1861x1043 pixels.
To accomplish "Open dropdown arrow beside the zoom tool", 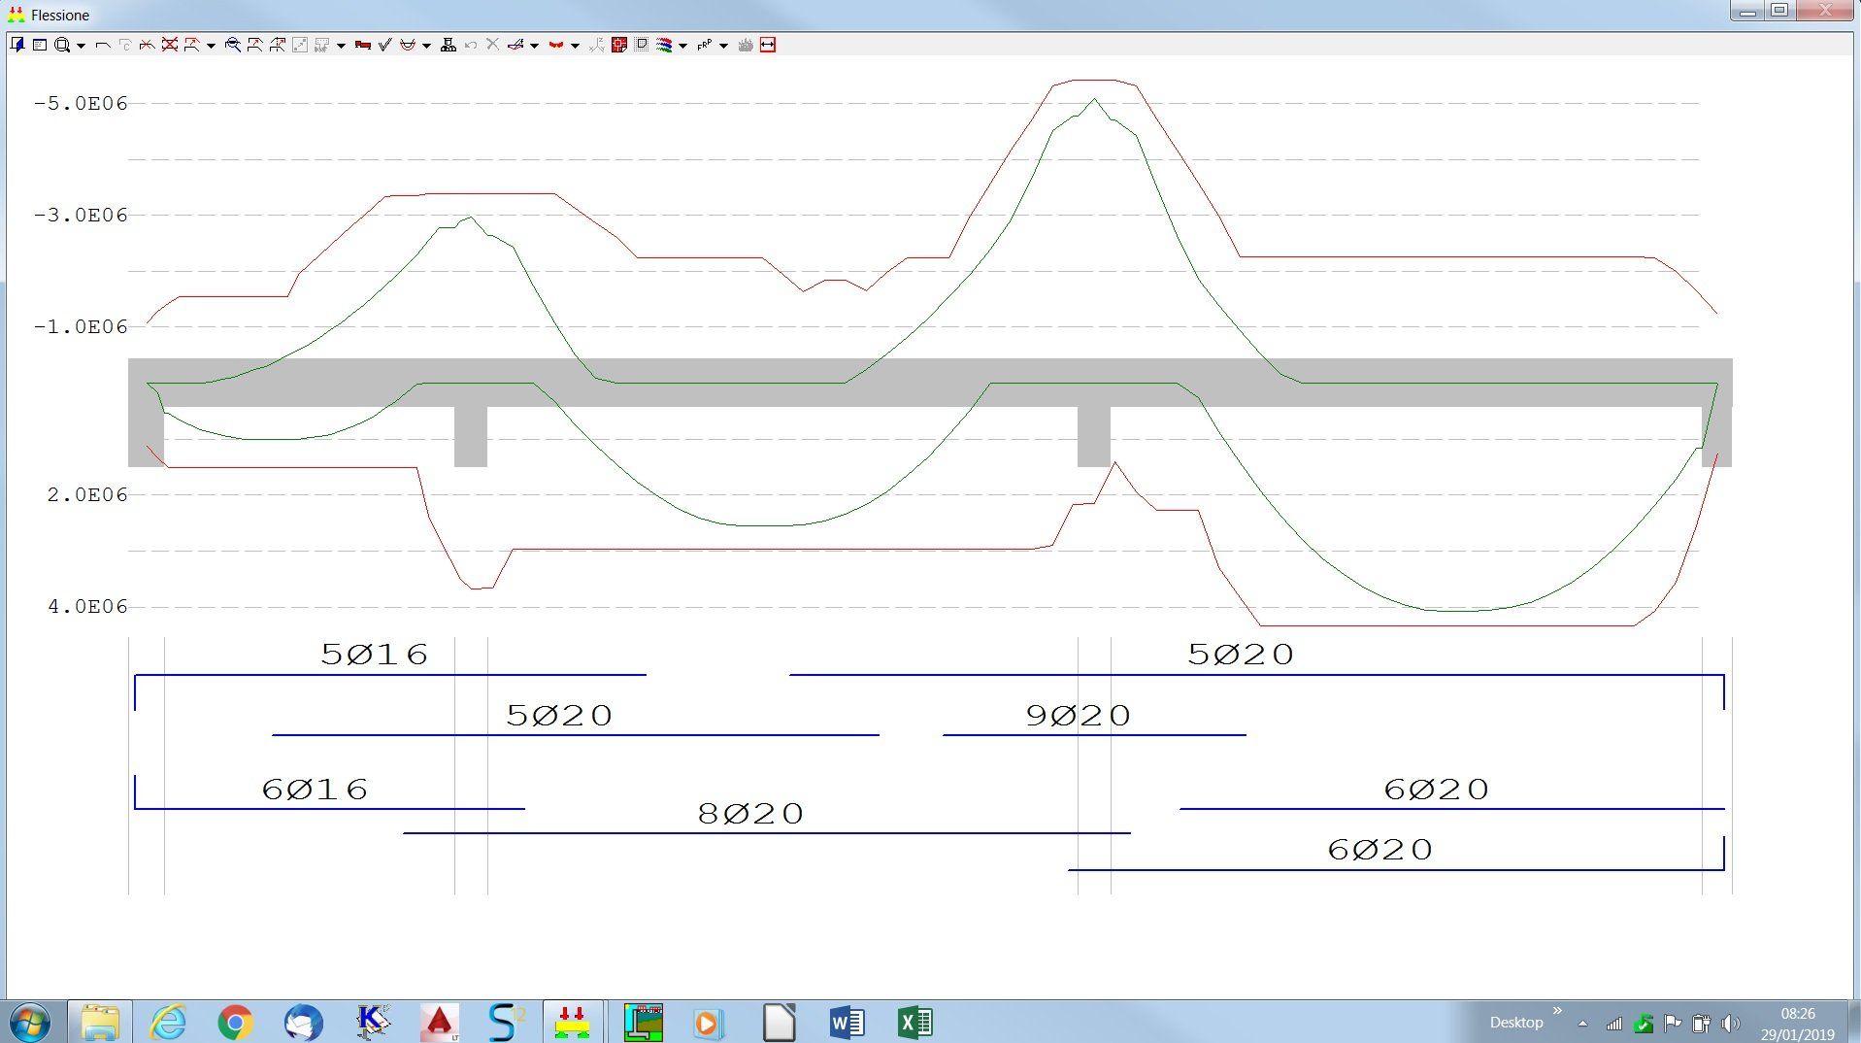I will pos(81,46).
